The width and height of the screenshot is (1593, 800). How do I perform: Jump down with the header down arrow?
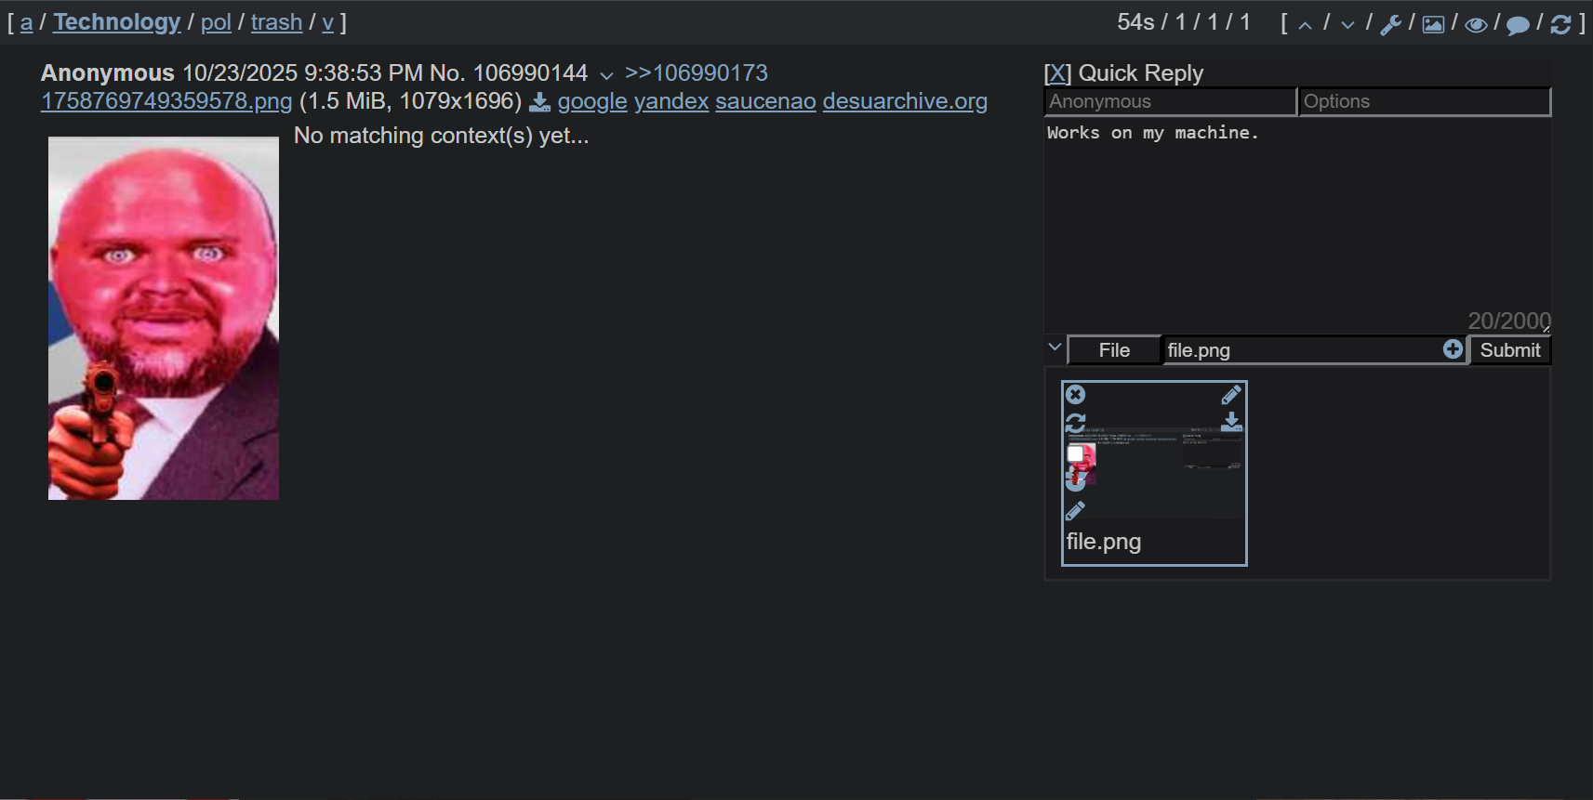point(1347,24)
